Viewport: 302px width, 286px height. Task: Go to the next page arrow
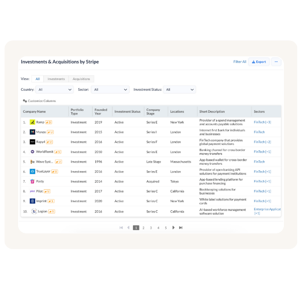click(x=173, y=228)
